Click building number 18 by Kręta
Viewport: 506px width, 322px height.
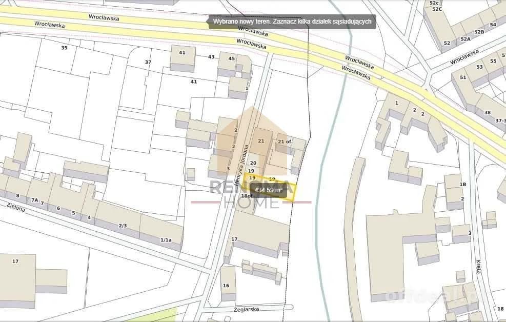tap(500, 309)
